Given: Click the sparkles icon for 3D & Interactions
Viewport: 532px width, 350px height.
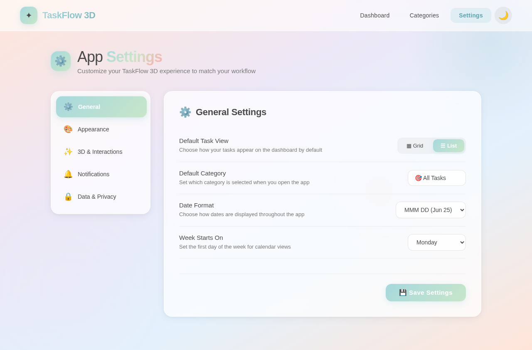Looking at the screenshot, I should click(x=68, y=152).
